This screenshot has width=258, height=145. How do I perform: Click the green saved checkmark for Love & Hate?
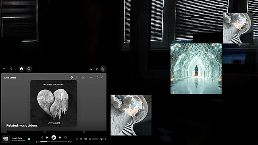(29, 139)
